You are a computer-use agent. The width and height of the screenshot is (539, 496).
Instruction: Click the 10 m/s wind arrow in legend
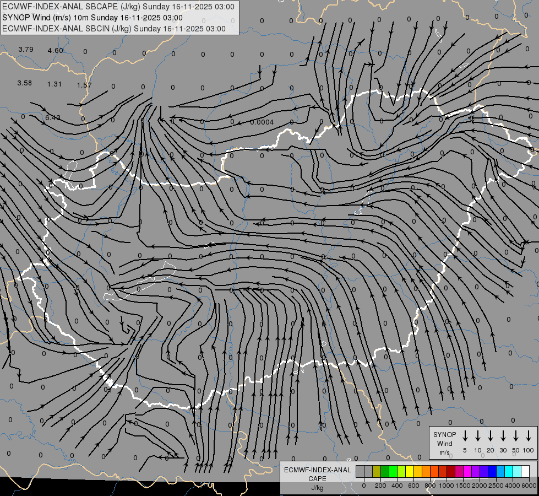(x=477, y=436)
